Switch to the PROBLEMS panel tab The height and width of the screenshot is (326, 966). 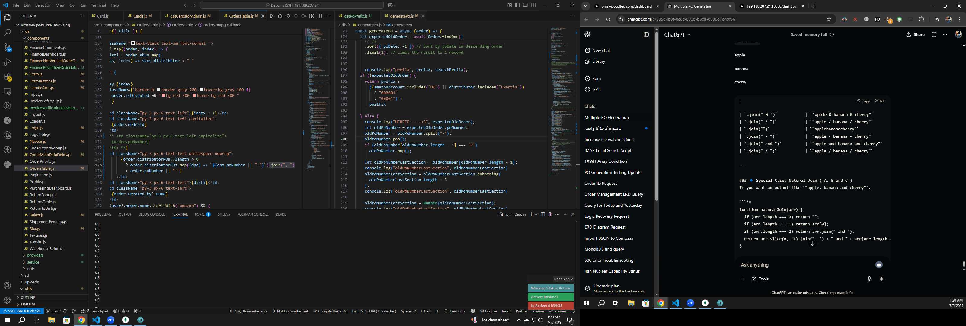tap(103, 214)
